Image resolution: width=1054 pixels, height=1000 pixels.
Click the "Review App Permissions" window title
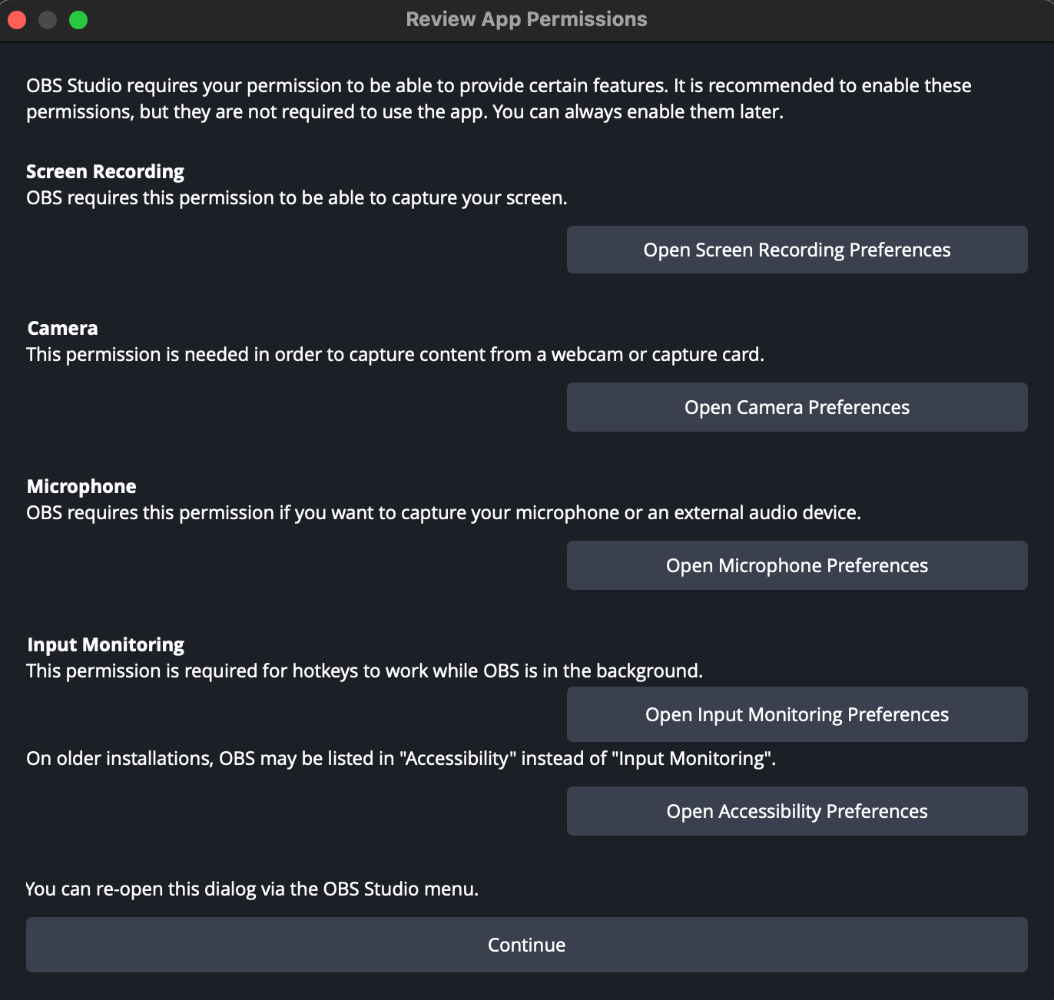(527, 19)
